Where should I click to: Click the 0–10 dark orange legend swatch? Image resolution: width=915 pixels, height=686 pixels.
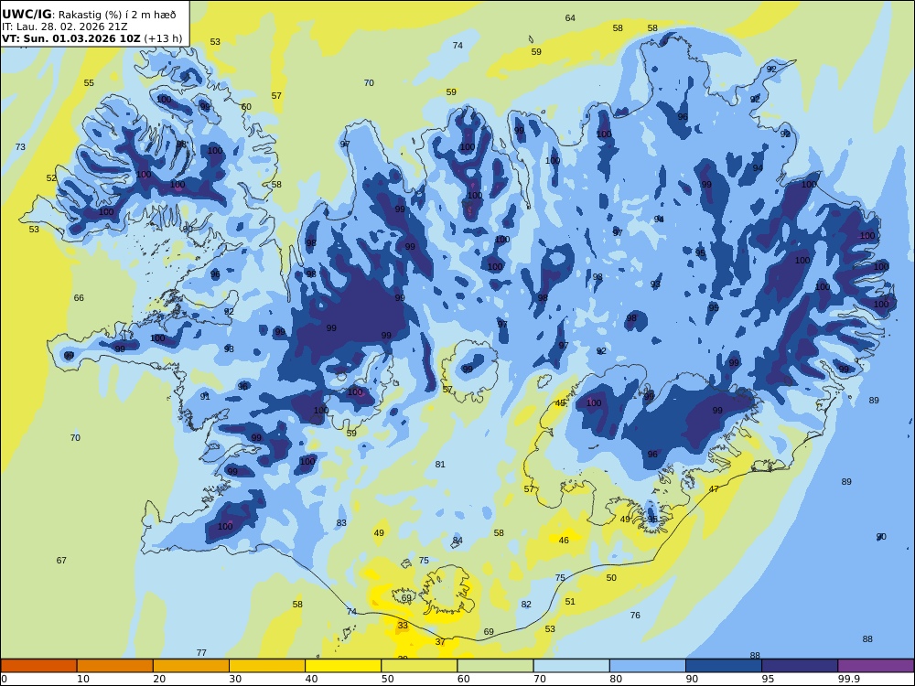pos(38,666)
